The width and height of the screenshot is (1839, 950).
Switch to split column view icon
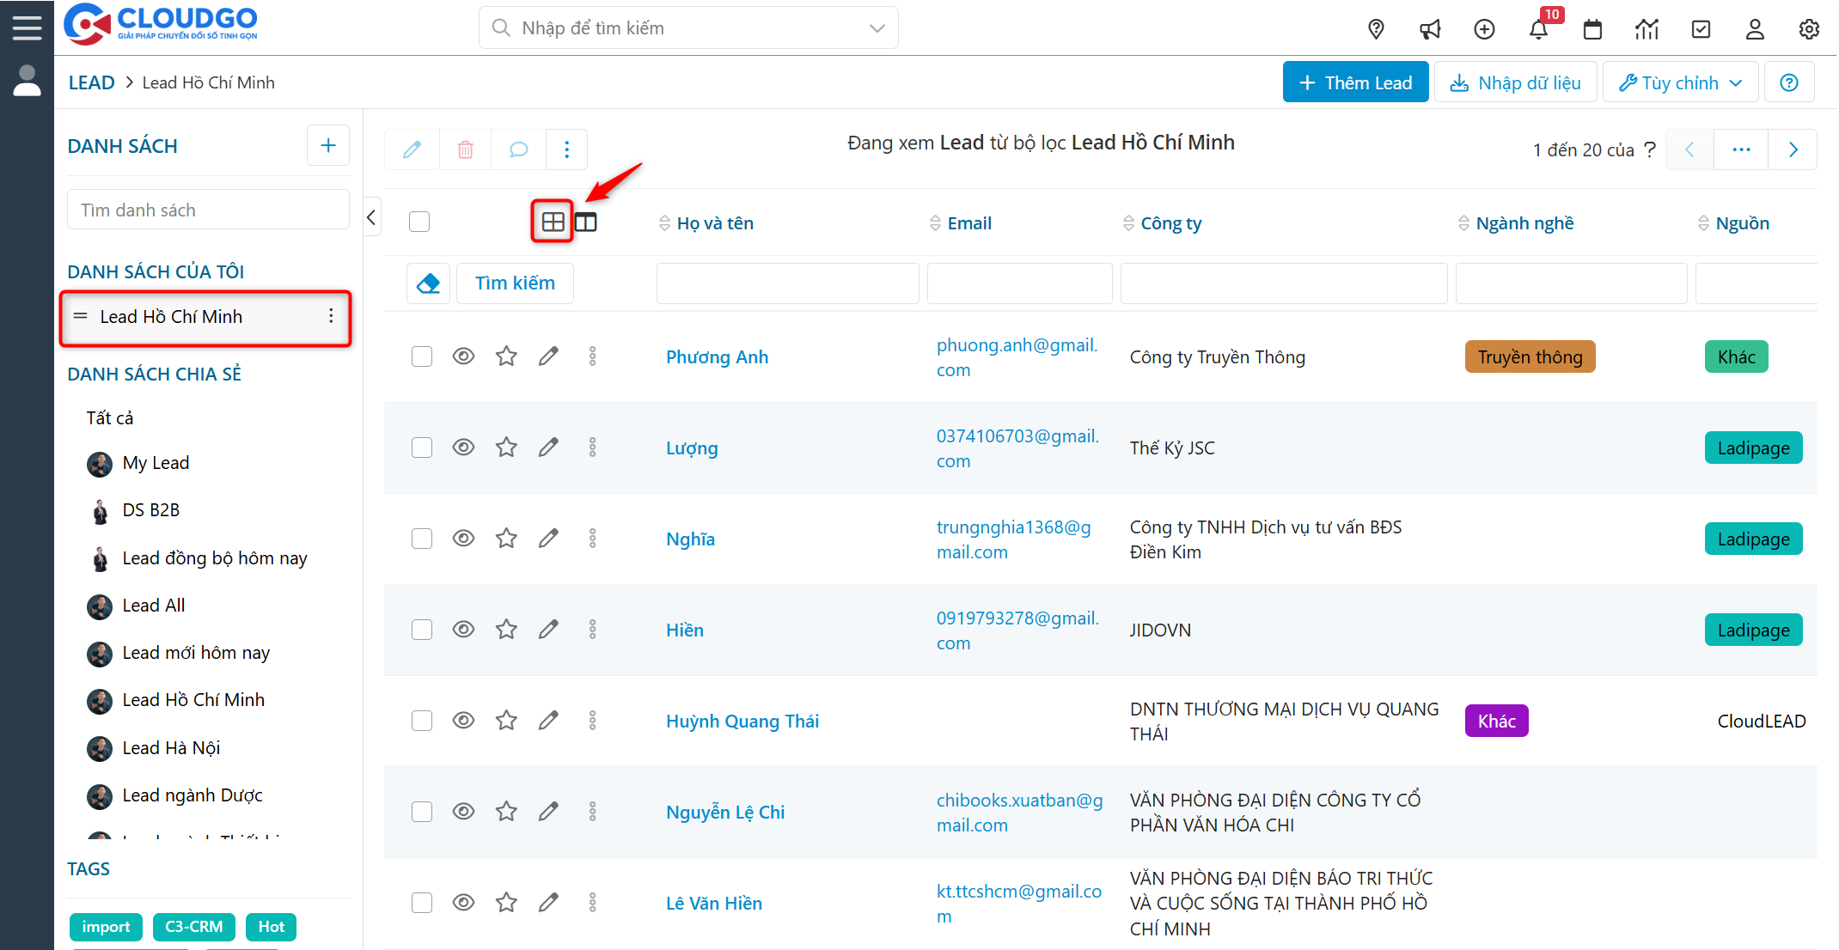(x=586, y=222)
